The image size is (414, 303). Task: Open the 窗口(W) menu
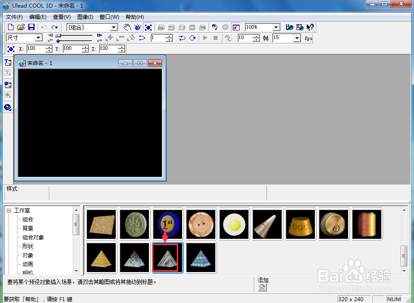point(109,17)
